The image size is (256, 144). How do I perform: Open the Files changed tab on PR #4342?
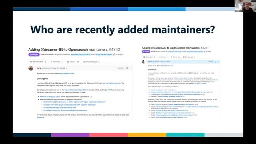[x=92, y=62]
